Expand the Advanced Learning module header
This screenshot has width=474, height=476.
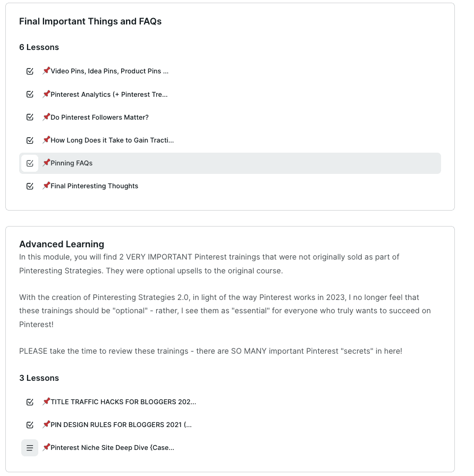click(62, 244)
